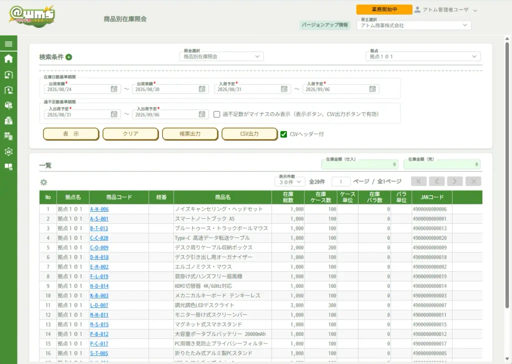Open product link A-H-006

click(99, 209)
